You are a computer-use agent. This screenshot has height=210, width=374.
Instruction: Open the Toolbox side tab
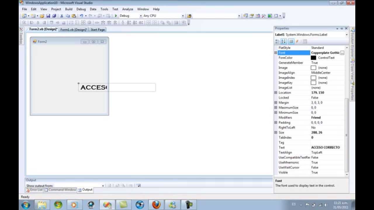(21, 36)
